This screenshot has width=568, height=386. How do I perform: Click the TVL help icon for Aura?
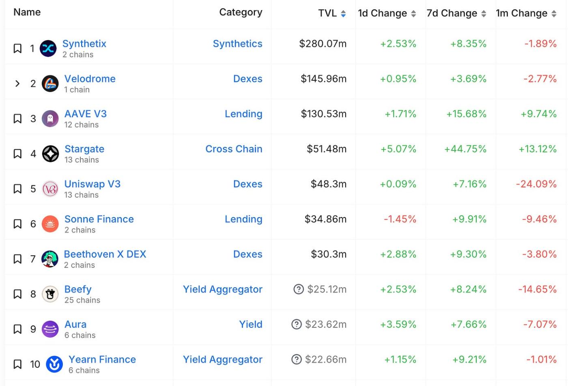tap(297, 324)
